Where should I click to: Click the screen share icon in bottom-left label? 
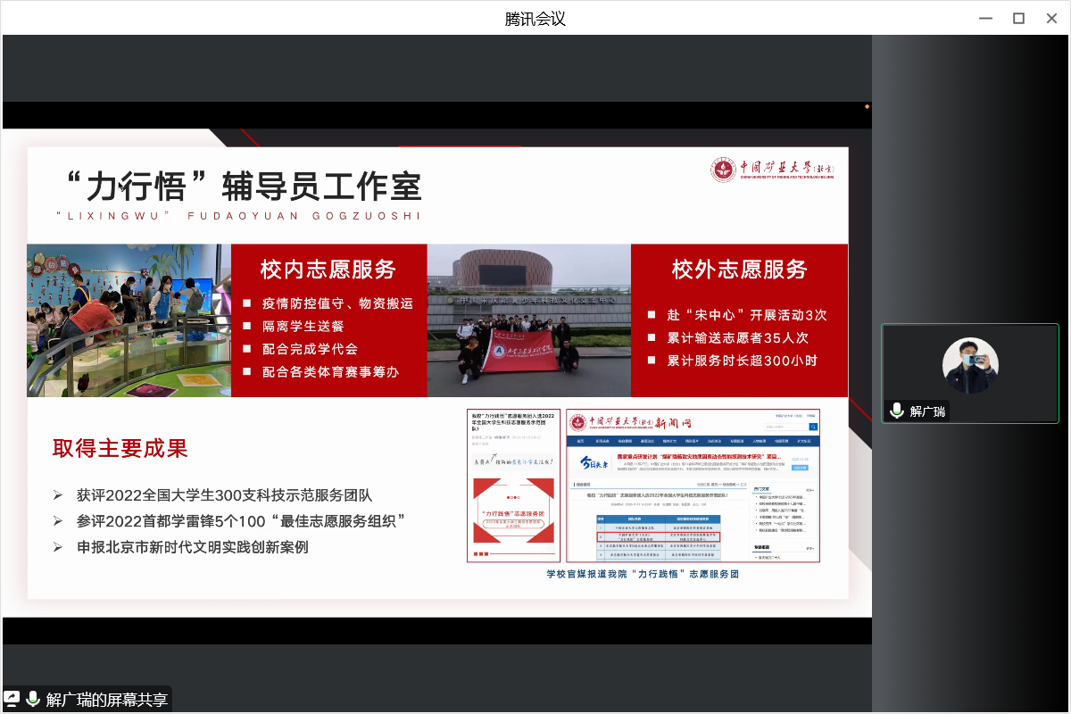point(12,699)
